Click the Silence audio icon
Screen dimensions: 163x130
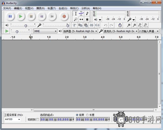[97, 25]
